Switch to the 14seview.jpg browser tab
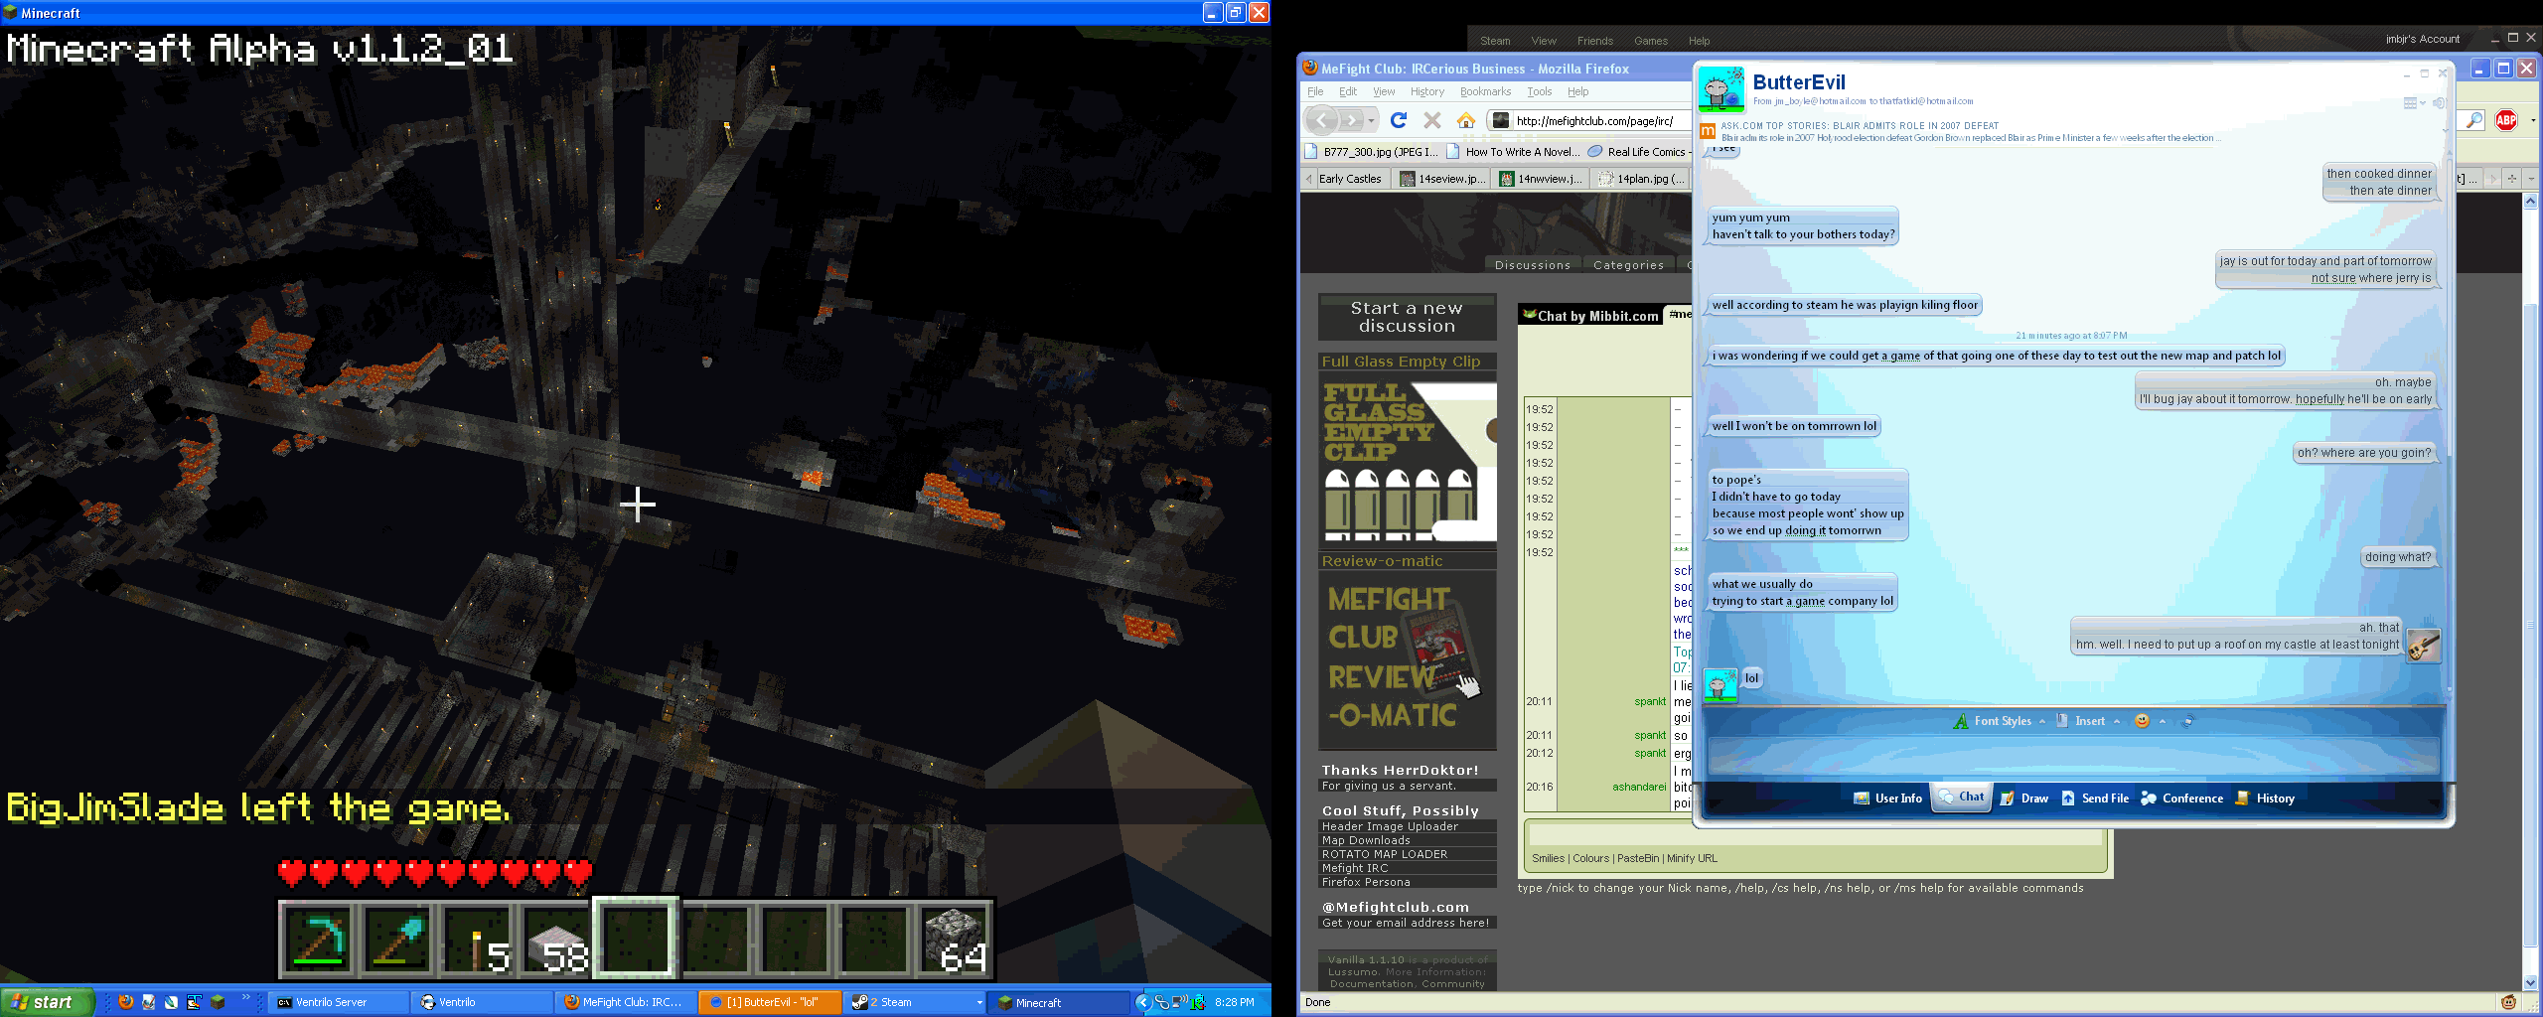Image resolution: width=2543 pixels, height=1017 pixels. click(x=1441, y=179)
